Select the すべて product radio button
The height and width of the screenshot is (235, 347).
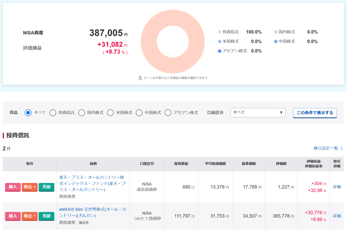pyautogui.click(x=28, y=113)
